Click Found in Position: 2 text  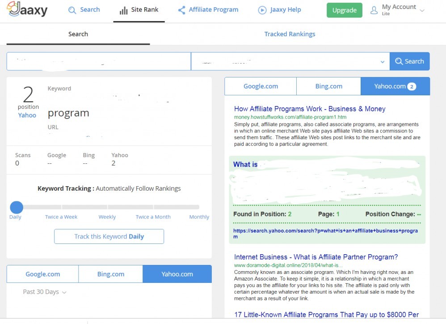[x=262, y=214]
